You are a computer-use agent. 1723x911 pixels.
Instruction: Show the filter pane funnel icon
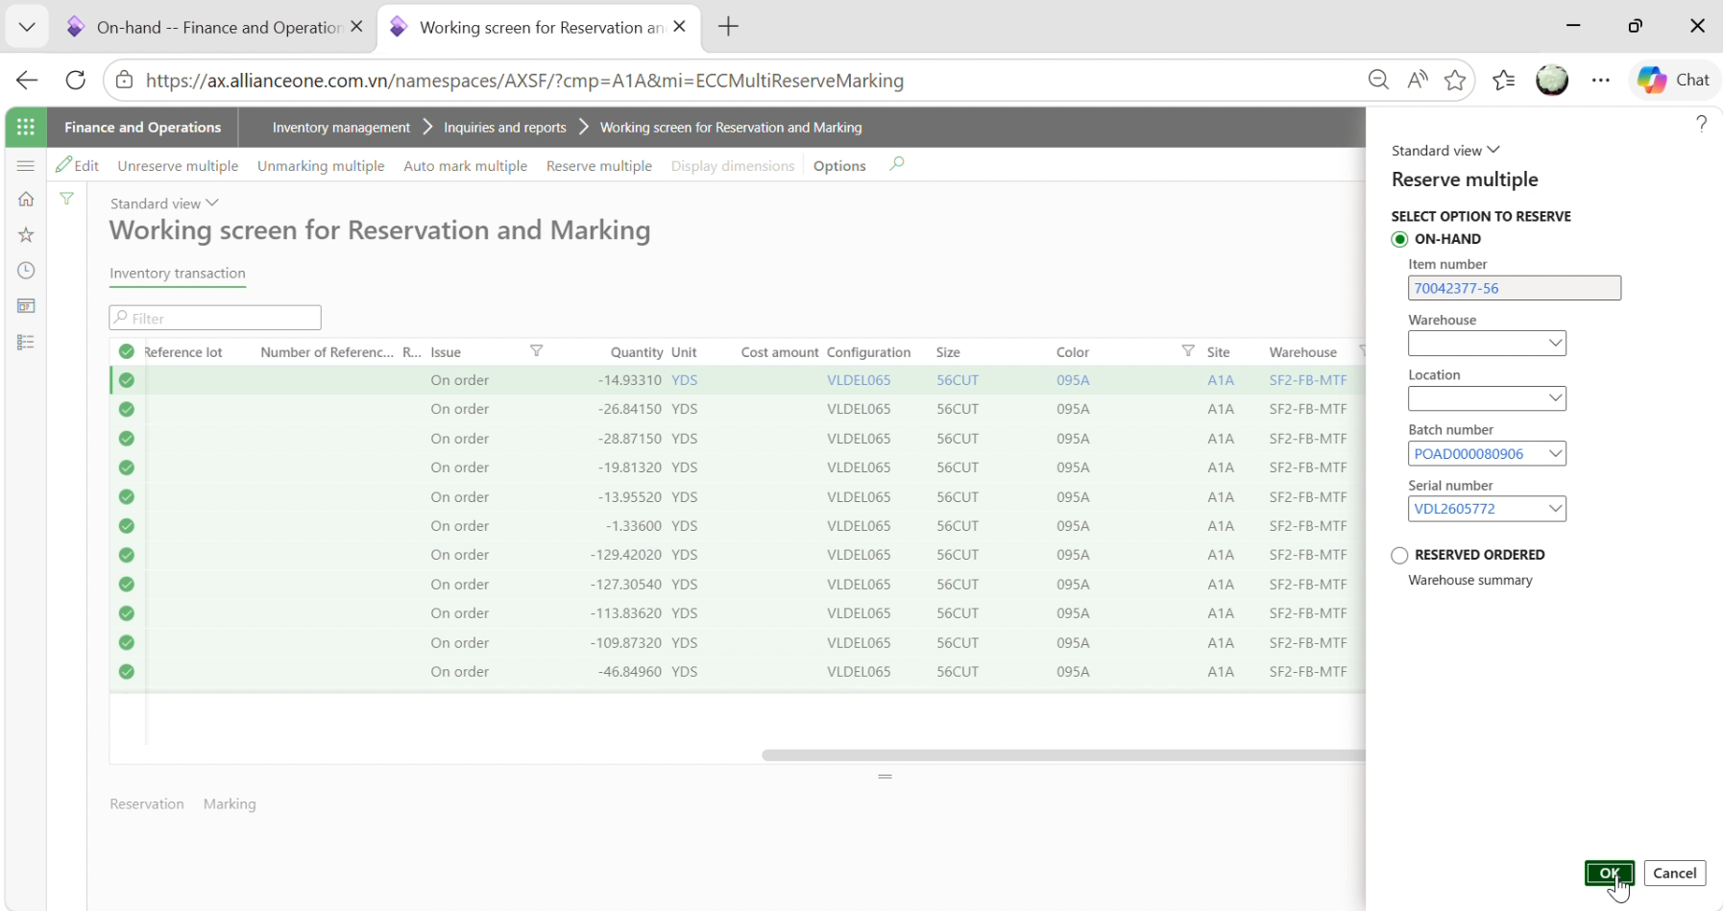pyautogui.click(x=67, y=199)
